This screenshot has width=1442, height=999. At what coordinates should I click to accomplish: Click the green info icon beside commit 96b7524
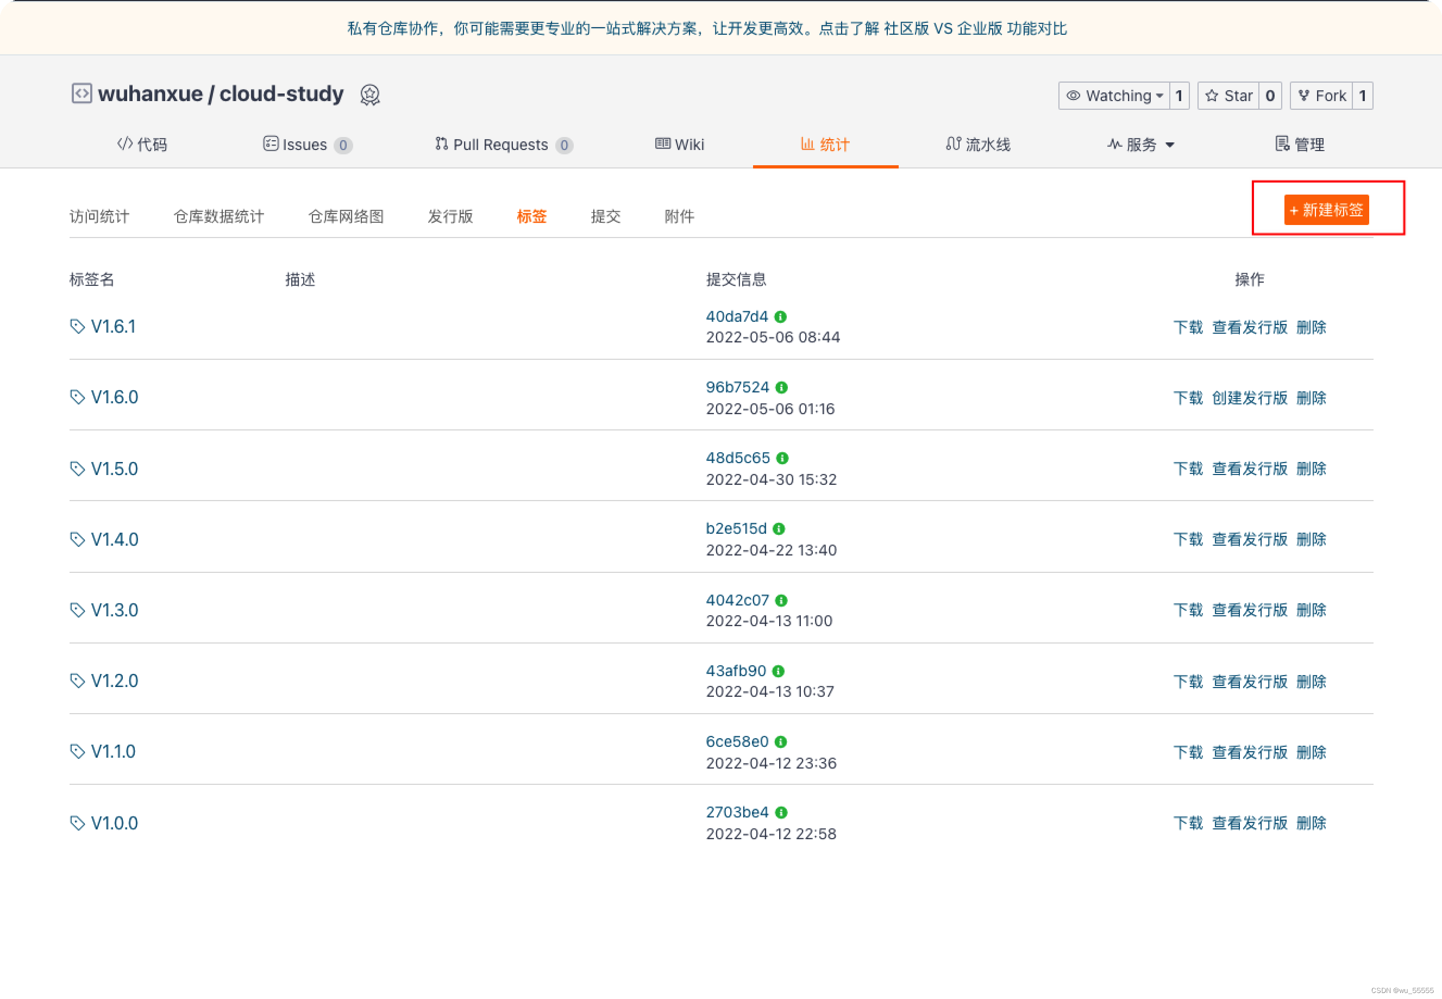coord(781,388)
